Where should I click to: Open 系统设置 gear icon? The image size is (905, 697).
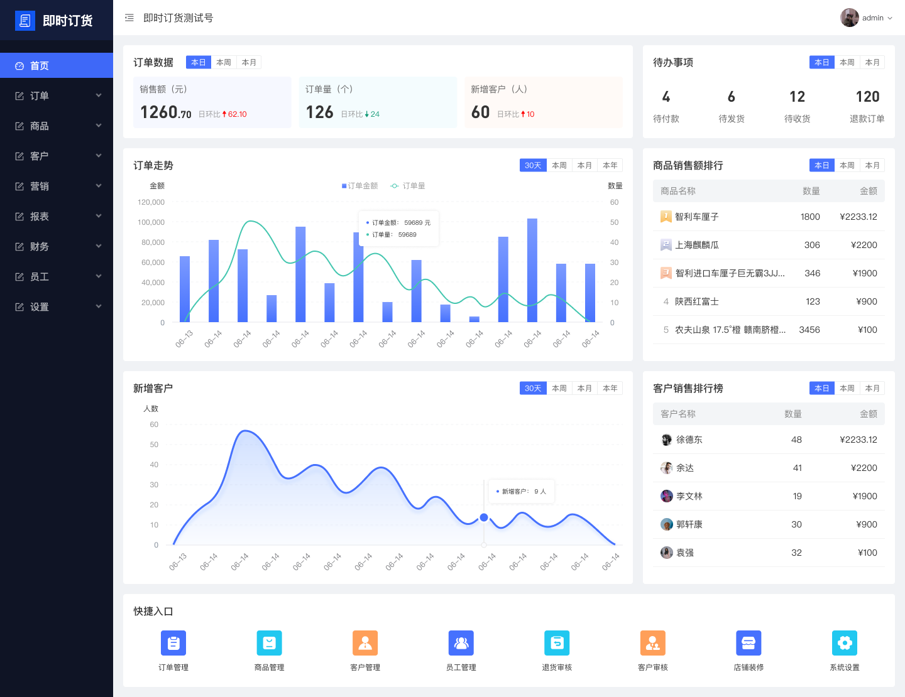(x=844, y=643)
